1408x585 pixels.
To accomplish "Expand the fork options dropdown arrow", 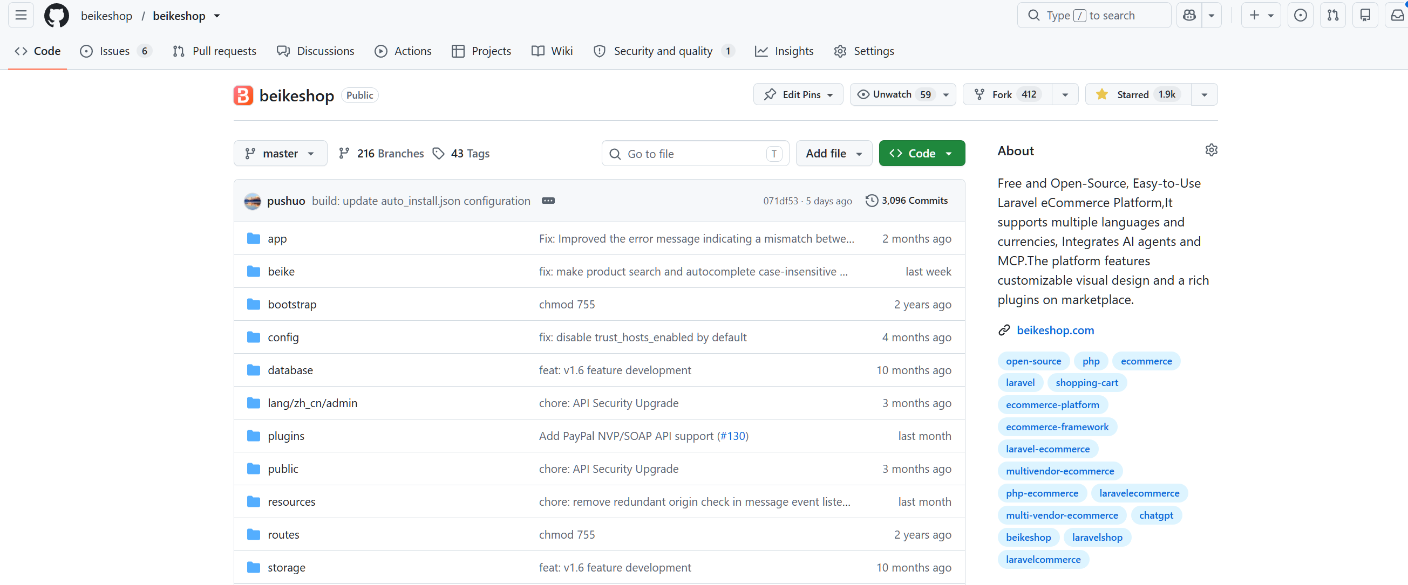I will click(1065, 94).
